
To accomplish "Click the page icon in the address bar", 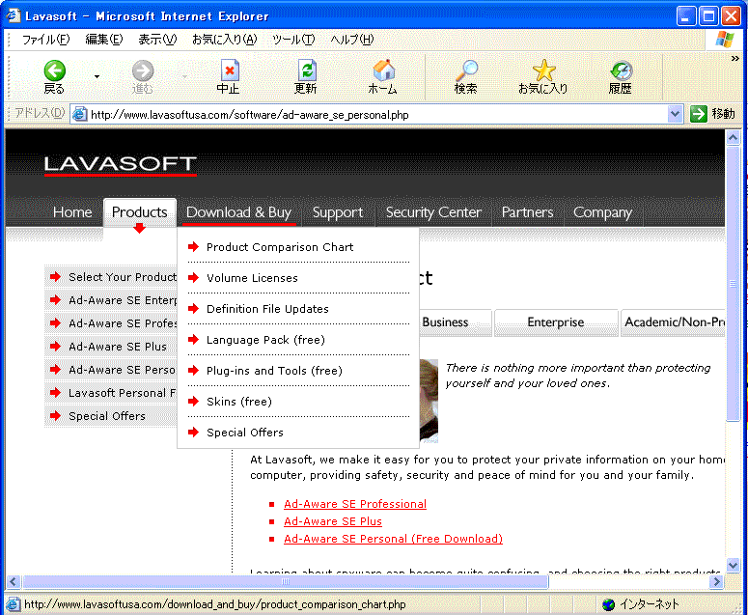I will point(79,115).
